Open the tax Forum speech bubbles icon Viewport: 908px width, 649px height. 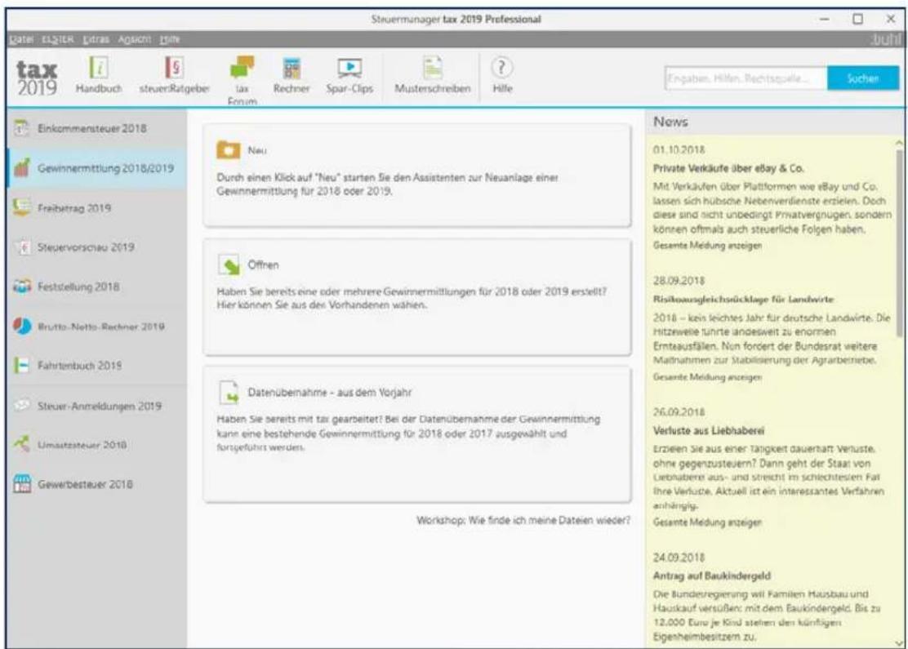click(x=242, y=67)
